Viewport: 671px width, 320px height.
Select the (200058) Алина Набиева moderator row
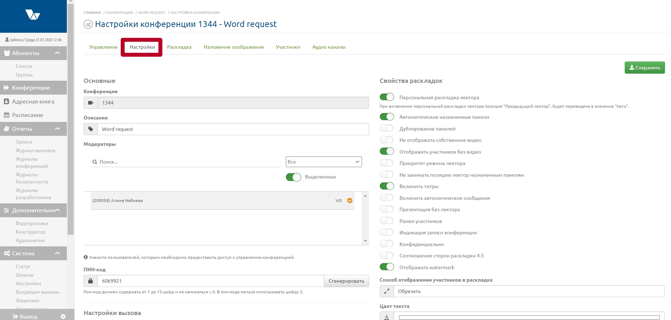[x=223, y=201]
